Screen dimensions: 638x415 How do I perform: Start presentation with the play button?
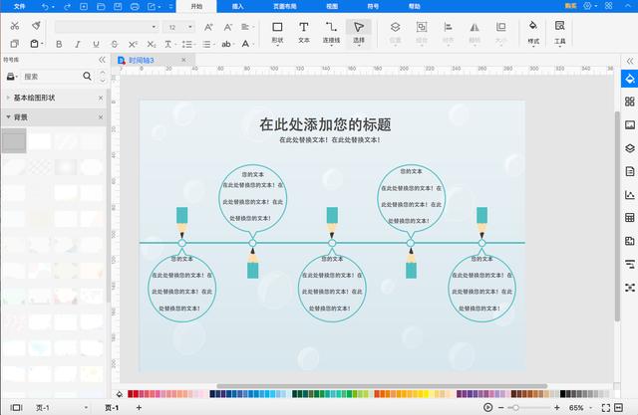[487, 407]
